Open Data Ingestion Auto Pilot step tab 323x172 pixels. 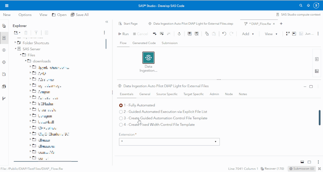click(x=191, y=24)
